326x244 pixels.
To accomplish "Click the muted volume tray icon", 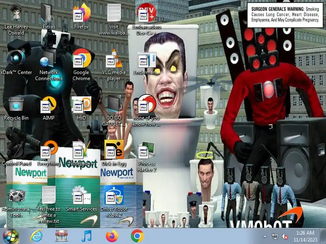I will pos(284,236).
